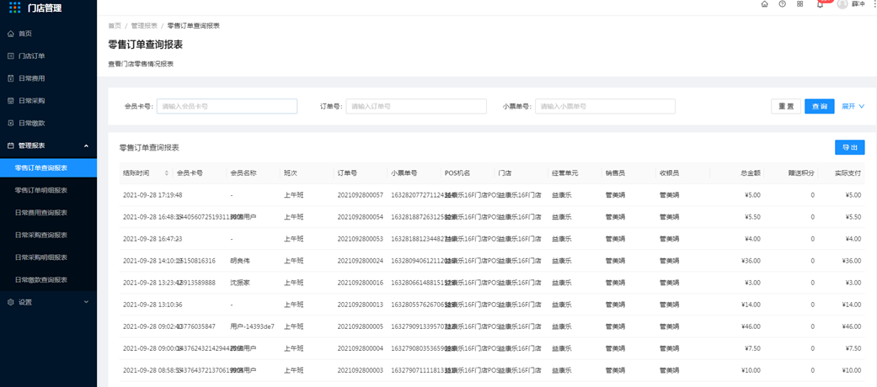The width and height of the screenshot is (877, 387).
Task: Click the 日常采购 sidebar icon
Action: point(11,100)
